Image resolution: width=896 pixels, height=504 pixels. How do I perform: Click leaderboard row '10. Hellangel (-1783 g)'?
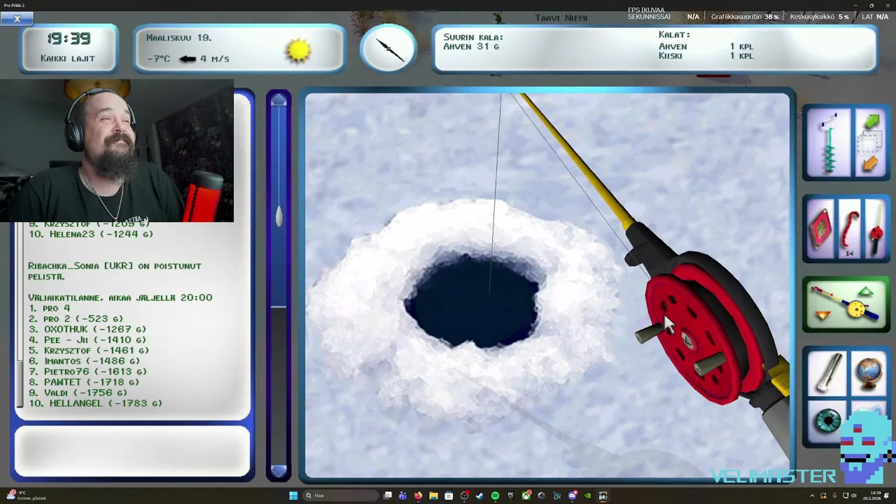[95, 403]
